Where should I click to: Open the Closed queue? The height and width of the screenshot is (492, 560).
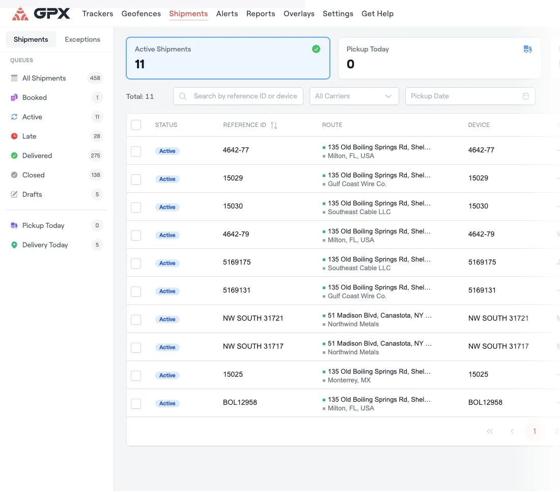coord(57,175)
